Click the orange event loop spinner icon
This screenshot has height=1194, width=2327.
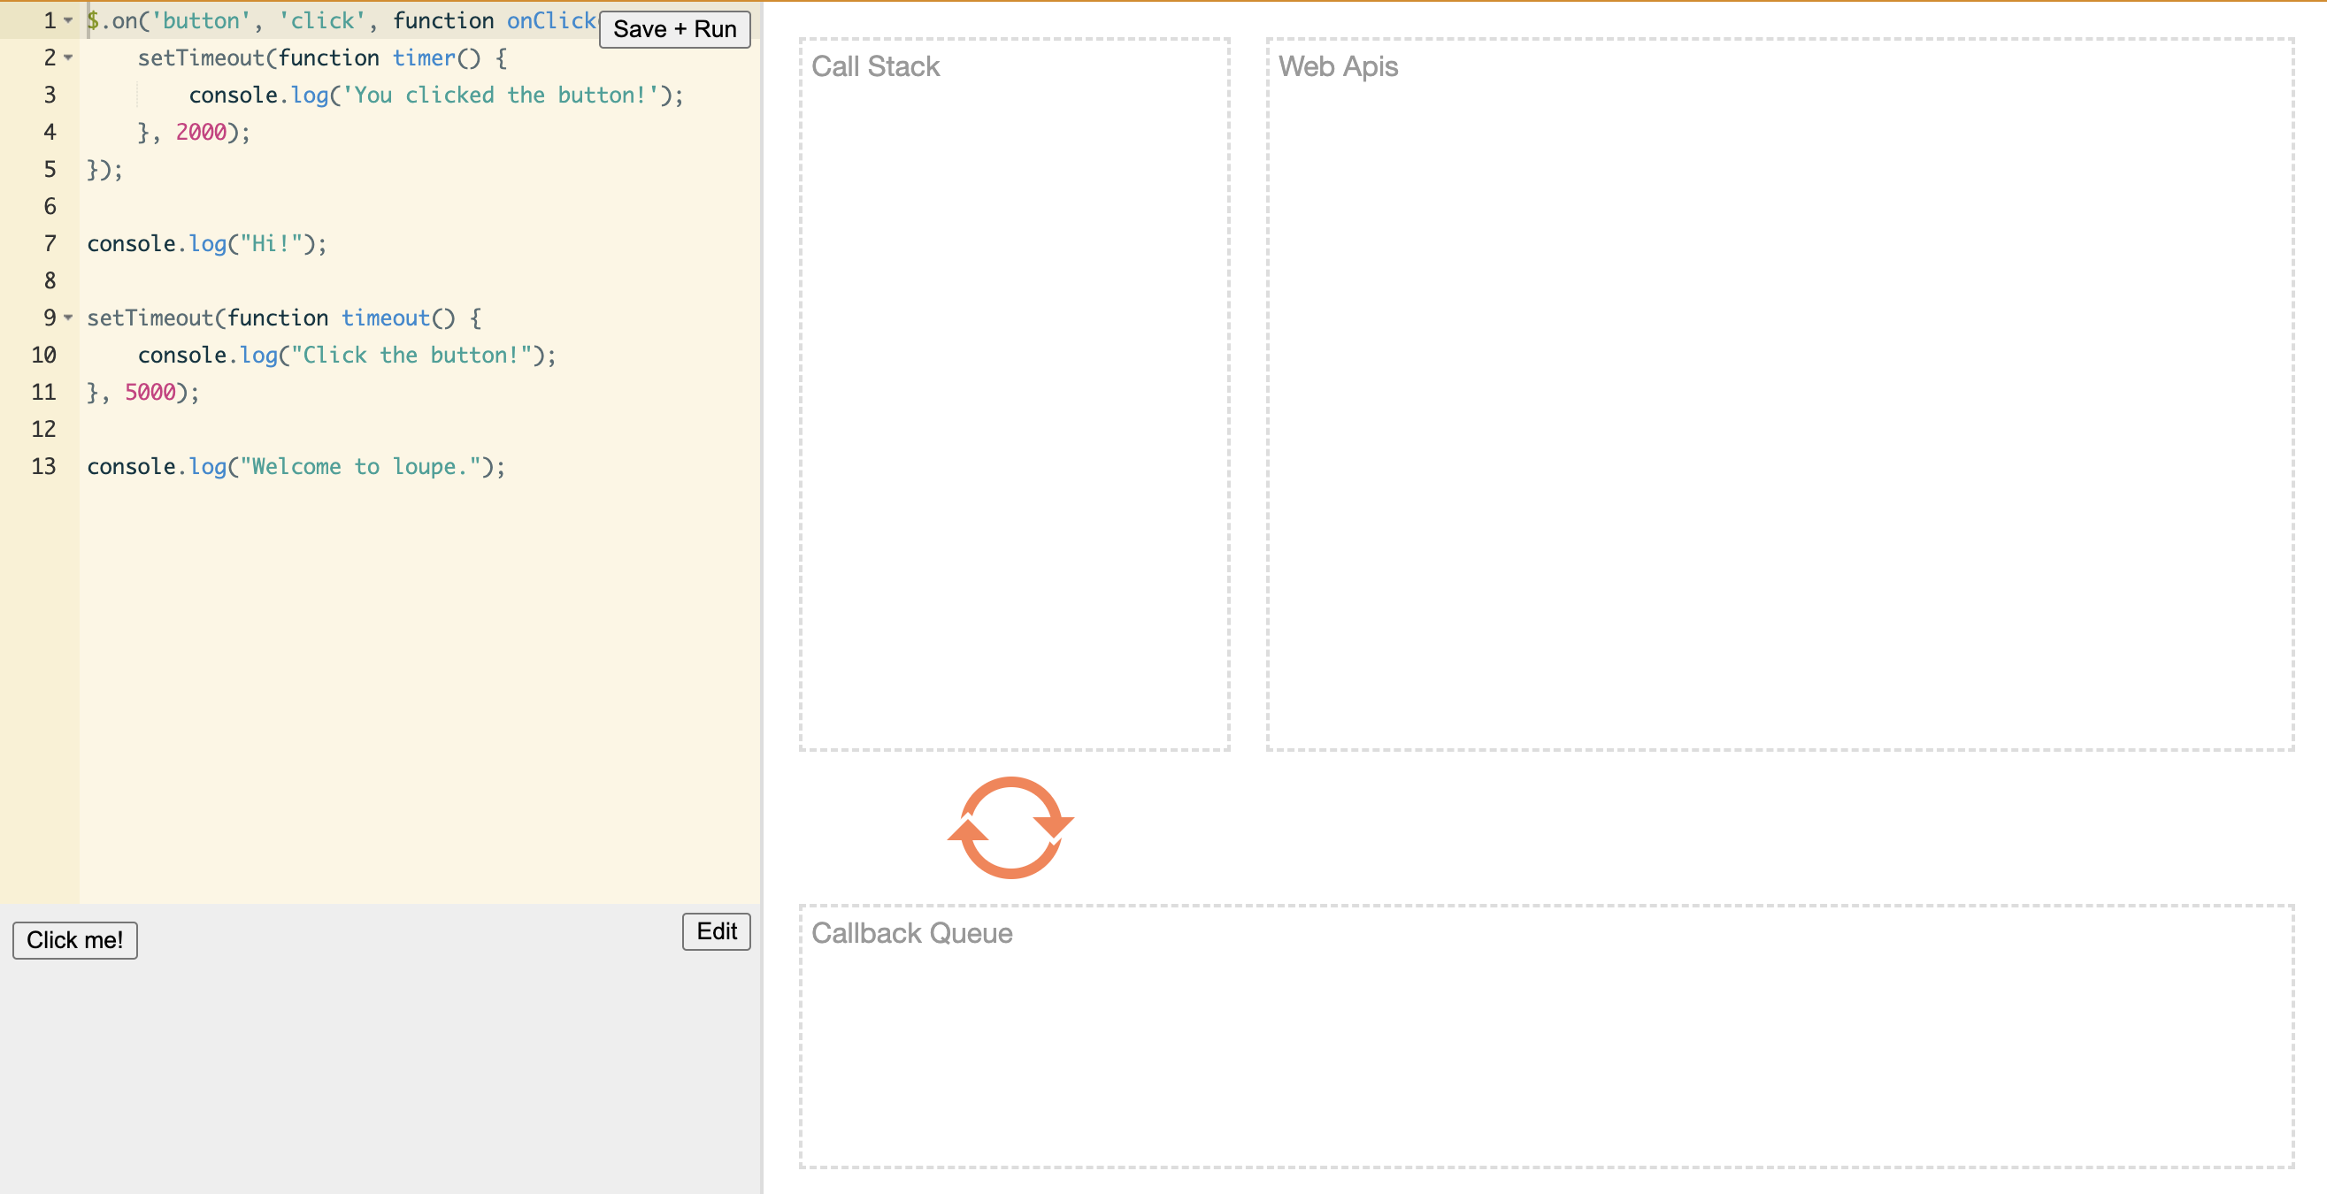(x=1010, y=826)
